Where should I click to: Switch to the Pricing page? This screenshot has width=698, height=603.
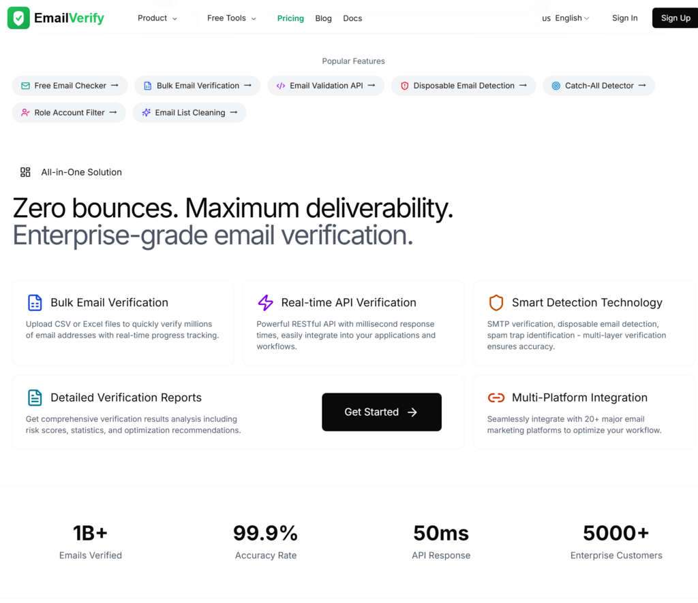pyautogui.click(x=290, y=18)
